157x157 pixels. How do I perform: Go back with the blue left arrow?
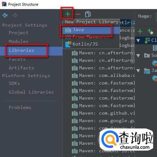(5, 15)
